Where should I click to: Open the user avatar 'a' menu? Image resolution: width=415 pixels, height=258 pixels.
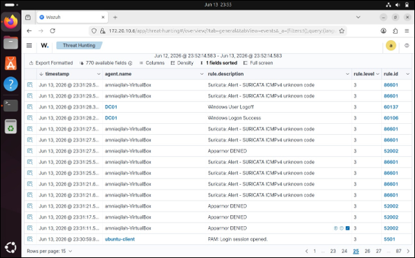(391, 46)
